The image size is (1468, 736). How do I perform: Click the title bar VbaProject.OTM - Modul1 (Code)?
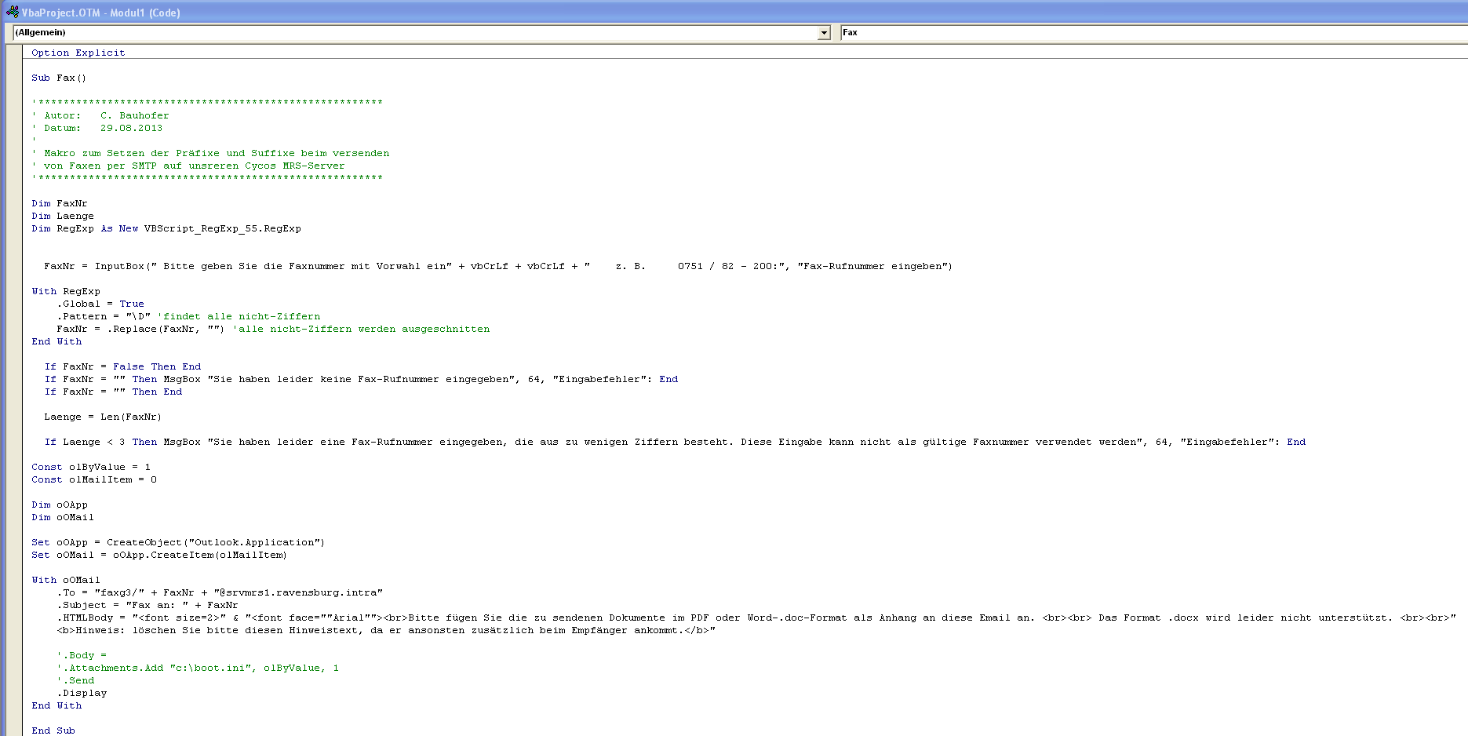pyautogui.click(x=100, y=13)
